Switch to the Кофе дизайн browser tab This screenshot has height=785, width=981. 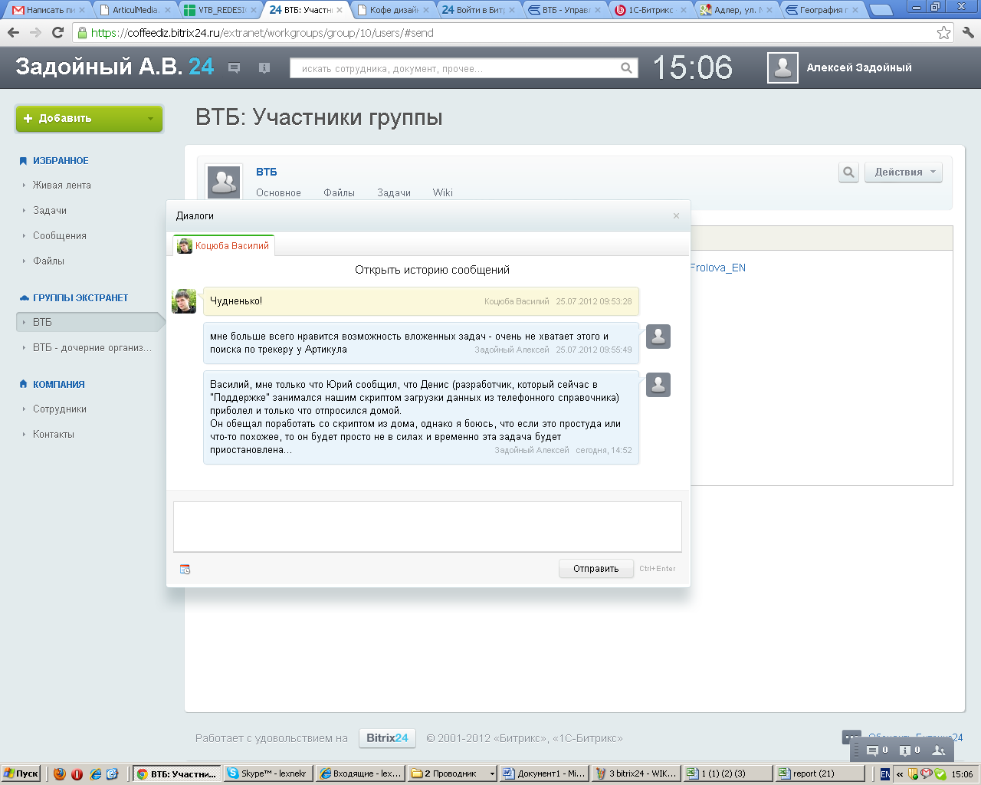[393, 10]
